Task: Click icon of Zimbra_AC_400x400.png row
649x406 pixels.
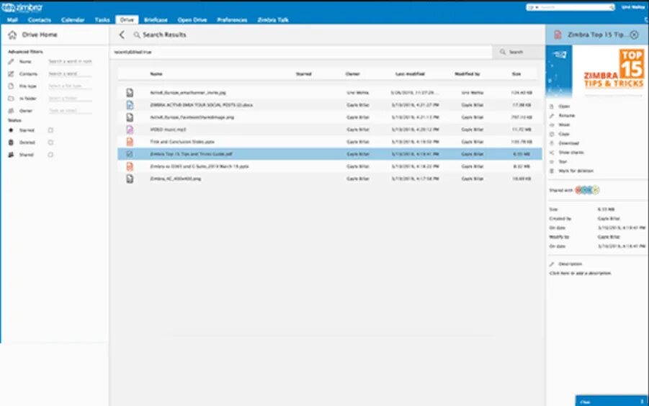Action: (x=130, y=179)
